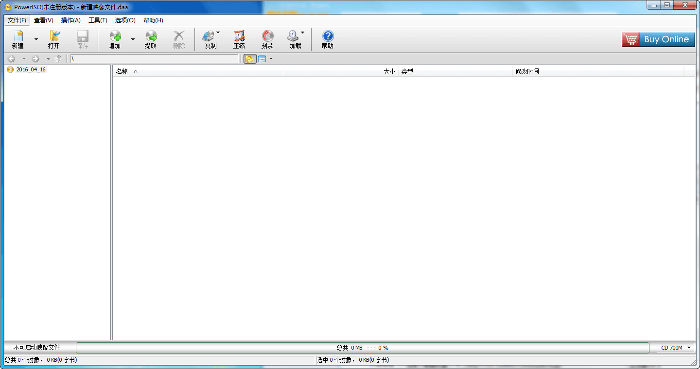Click the 提取 (Extract) toolbar icon
The image size is (700, 369).
[151, 39]
